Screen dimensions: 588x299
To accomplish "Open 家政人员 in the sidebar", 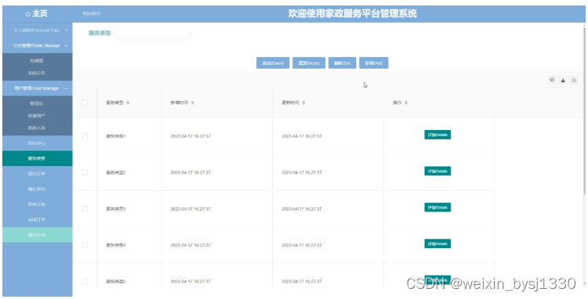I will (37, 128).
